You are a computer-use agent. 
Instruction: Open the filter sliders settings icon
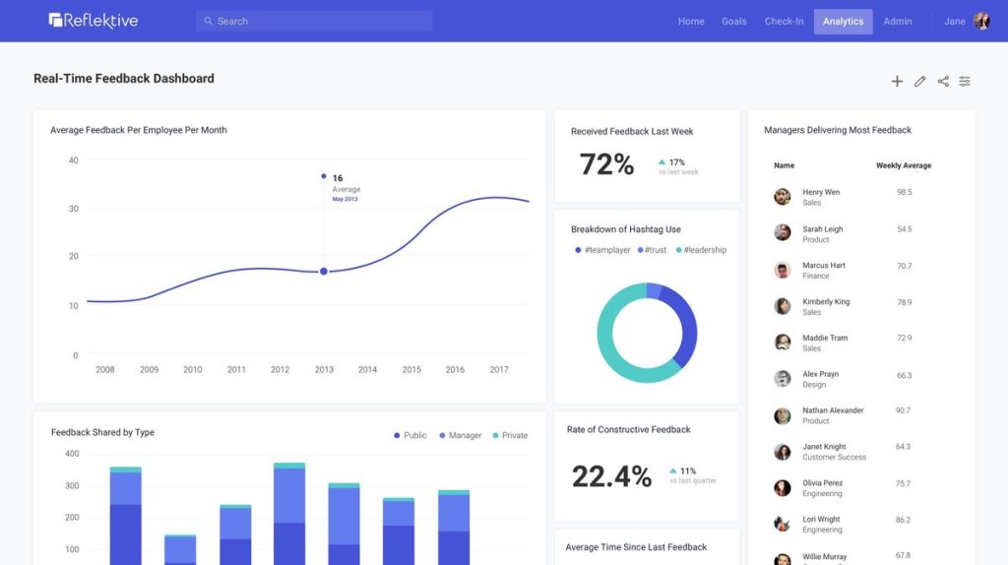pyautogui.click(x=965, y=82)
